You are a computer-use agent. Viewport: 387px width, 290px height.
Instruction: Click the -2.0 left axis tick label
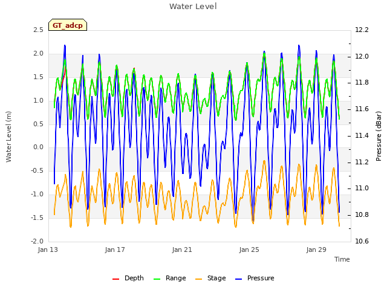(37, 241)
